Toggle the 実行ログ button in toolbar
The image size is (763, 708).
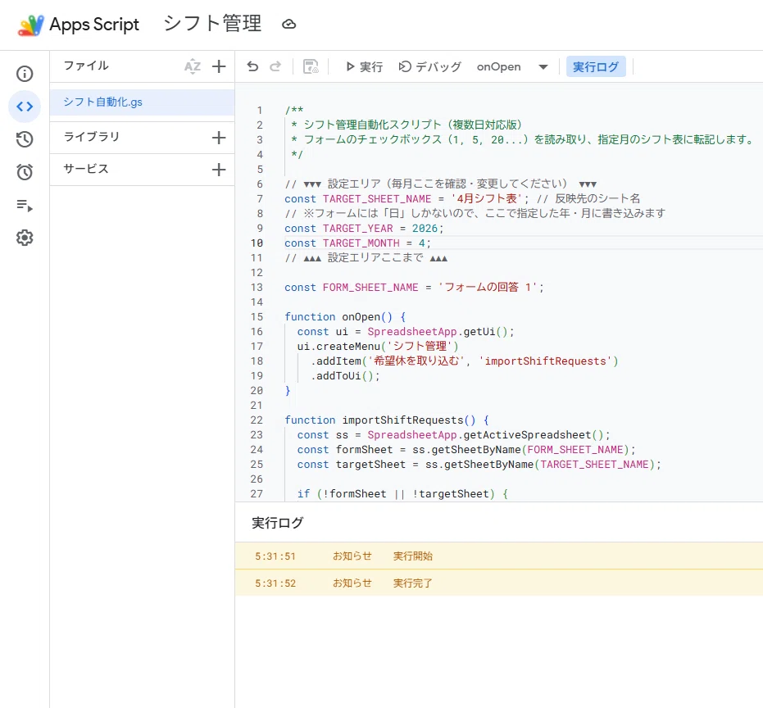[x=596, y=66]
